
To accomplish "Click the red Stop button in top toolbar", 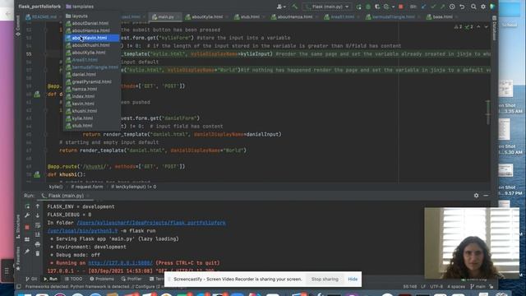I will point(400,7).
